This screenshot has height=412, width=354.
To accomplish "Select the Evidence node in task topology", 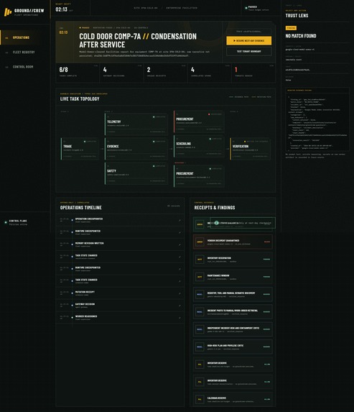I will [x=136, y=149].
